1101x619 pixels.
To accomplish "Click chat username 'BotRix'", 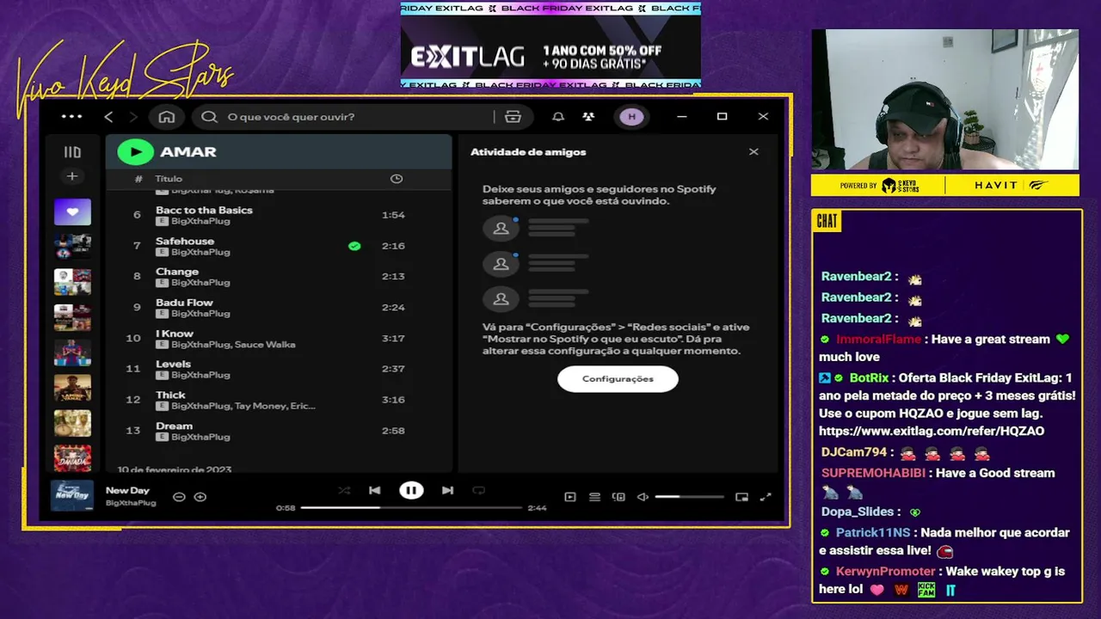I will (869, 378).
